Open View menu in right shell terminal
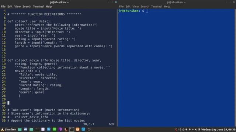 click(x=136, y=7)
